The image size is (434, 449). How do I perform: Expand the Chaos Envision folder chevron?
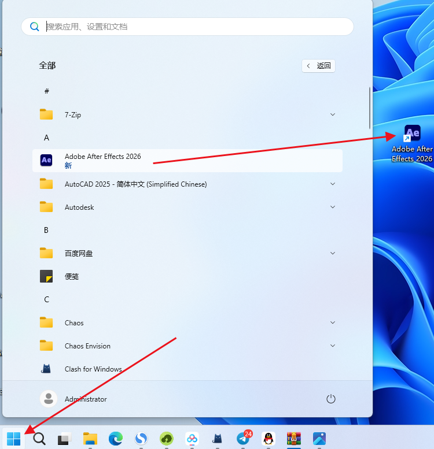(333, 346)
